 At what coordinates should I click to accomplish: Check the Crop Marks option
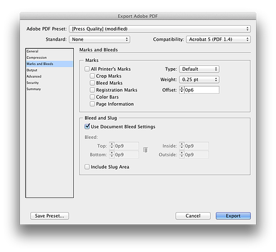coord(92,76)
